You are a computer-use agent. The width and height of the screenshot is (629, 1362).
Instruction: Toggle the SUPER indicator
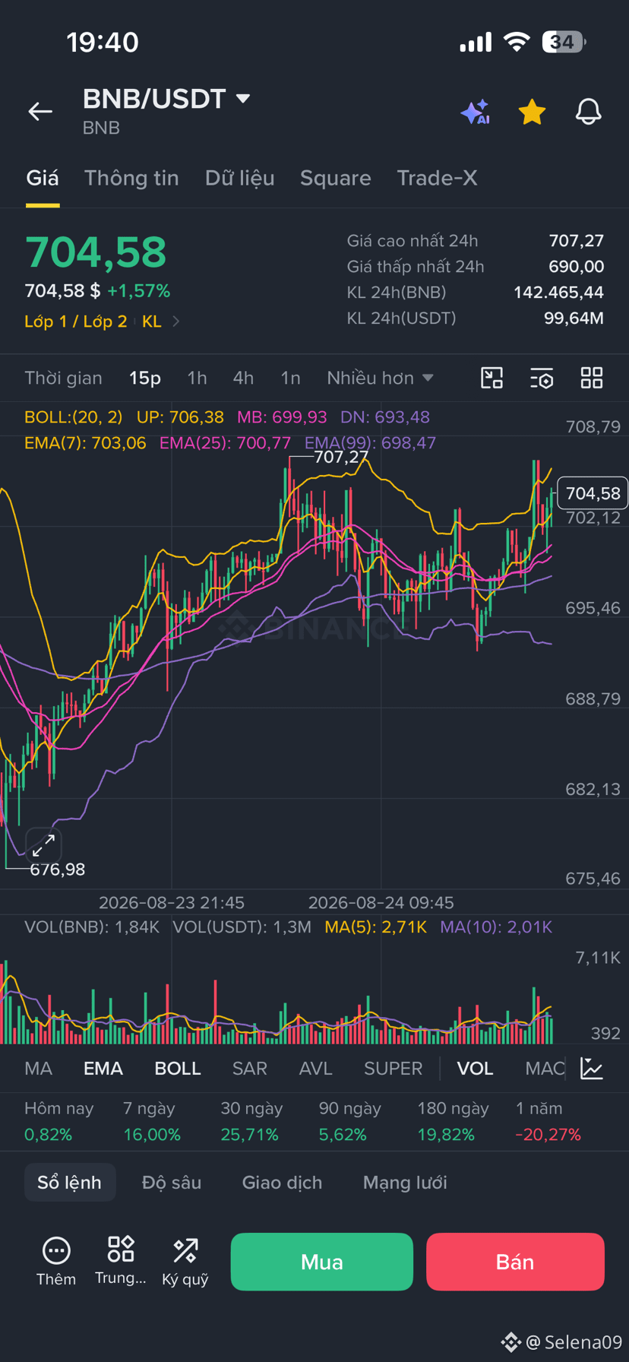click(393, 1068)
